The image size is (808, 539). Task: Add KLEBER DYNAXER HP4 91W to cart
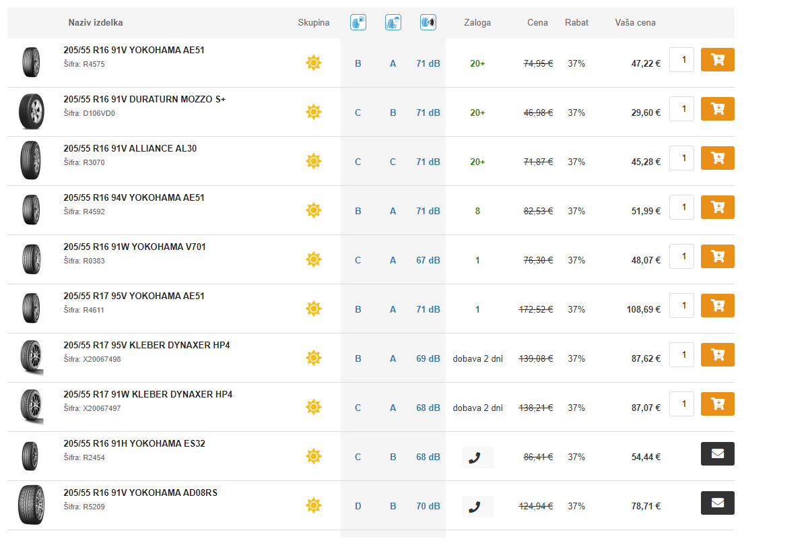[718, 404]
